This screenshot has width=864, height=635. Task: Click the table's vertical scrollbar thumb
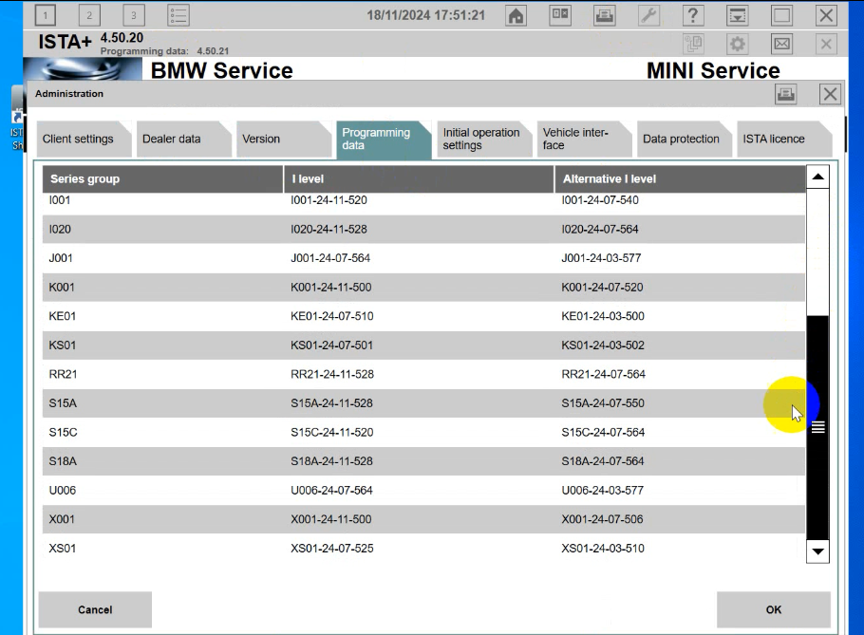point(817,428)
